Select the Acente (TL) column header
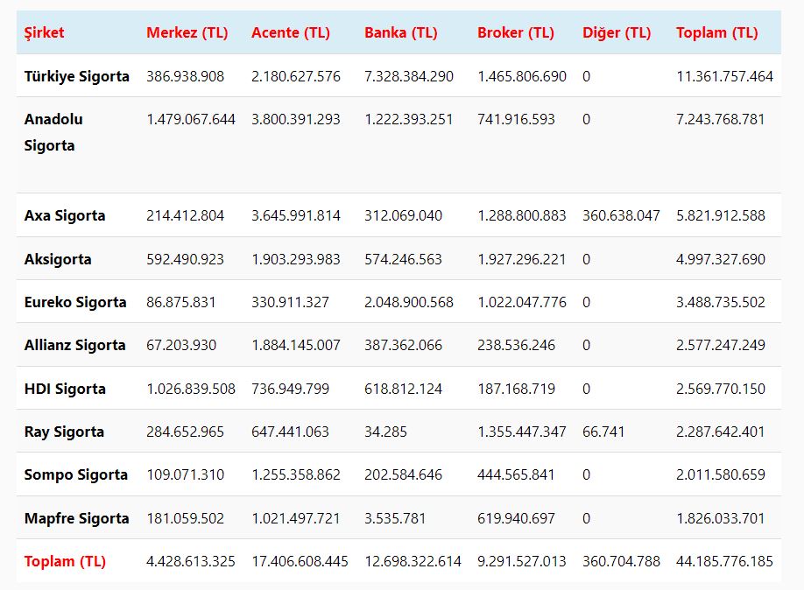This screenshot has height=590, width=804. (291, 33)
